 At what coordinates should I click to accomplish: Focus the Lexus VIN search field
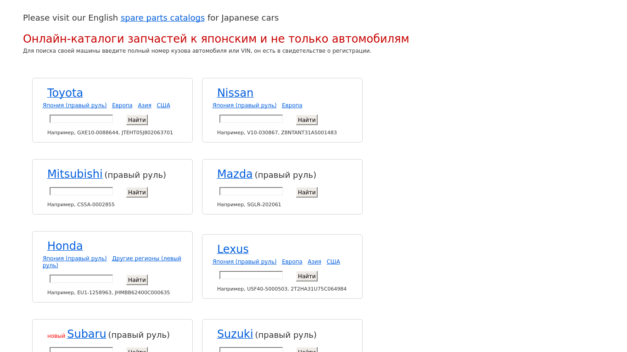click(251, 275)
